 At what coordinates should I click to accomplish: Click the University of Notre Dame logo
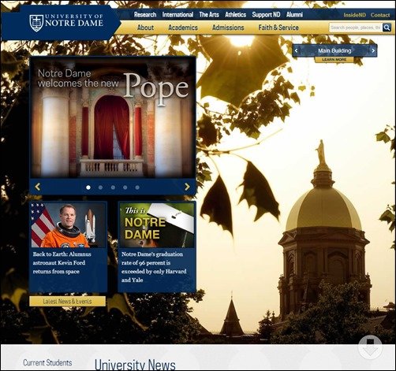click(x=66, y=23)
